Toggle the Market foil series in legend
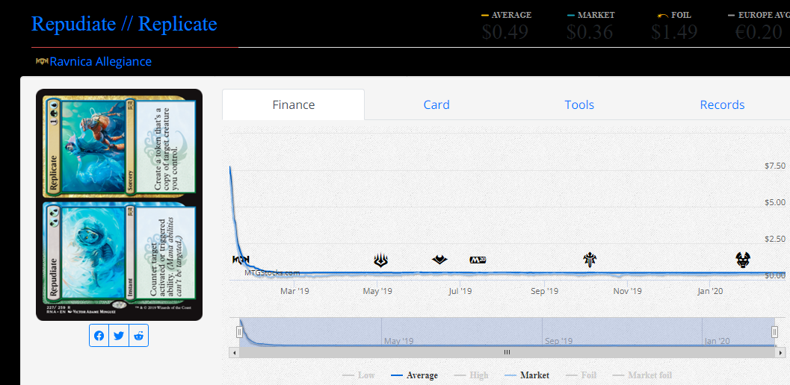The image size is (790, 385). 642,375
